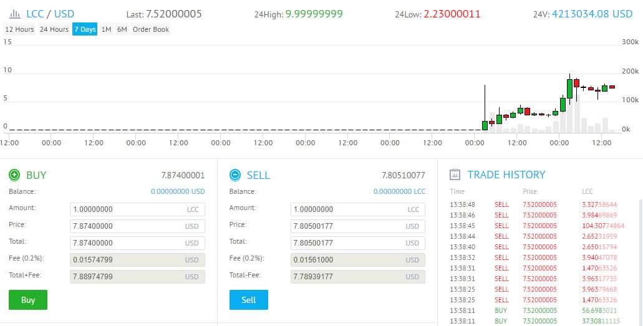This screenshot has height=326, width=643.
Task: Click the best buy price 7.87400001
Action: click(183, 176)
